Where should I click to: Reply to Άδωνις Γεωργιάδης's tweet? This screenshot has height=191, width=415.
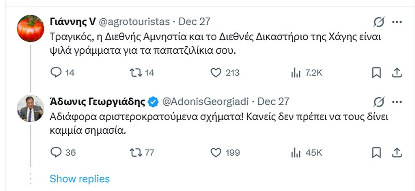coord(56,152)
